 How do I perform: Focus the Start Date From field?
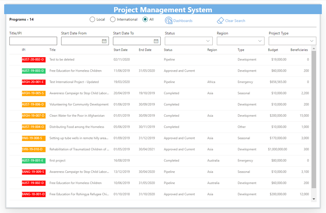click(85, 41)
